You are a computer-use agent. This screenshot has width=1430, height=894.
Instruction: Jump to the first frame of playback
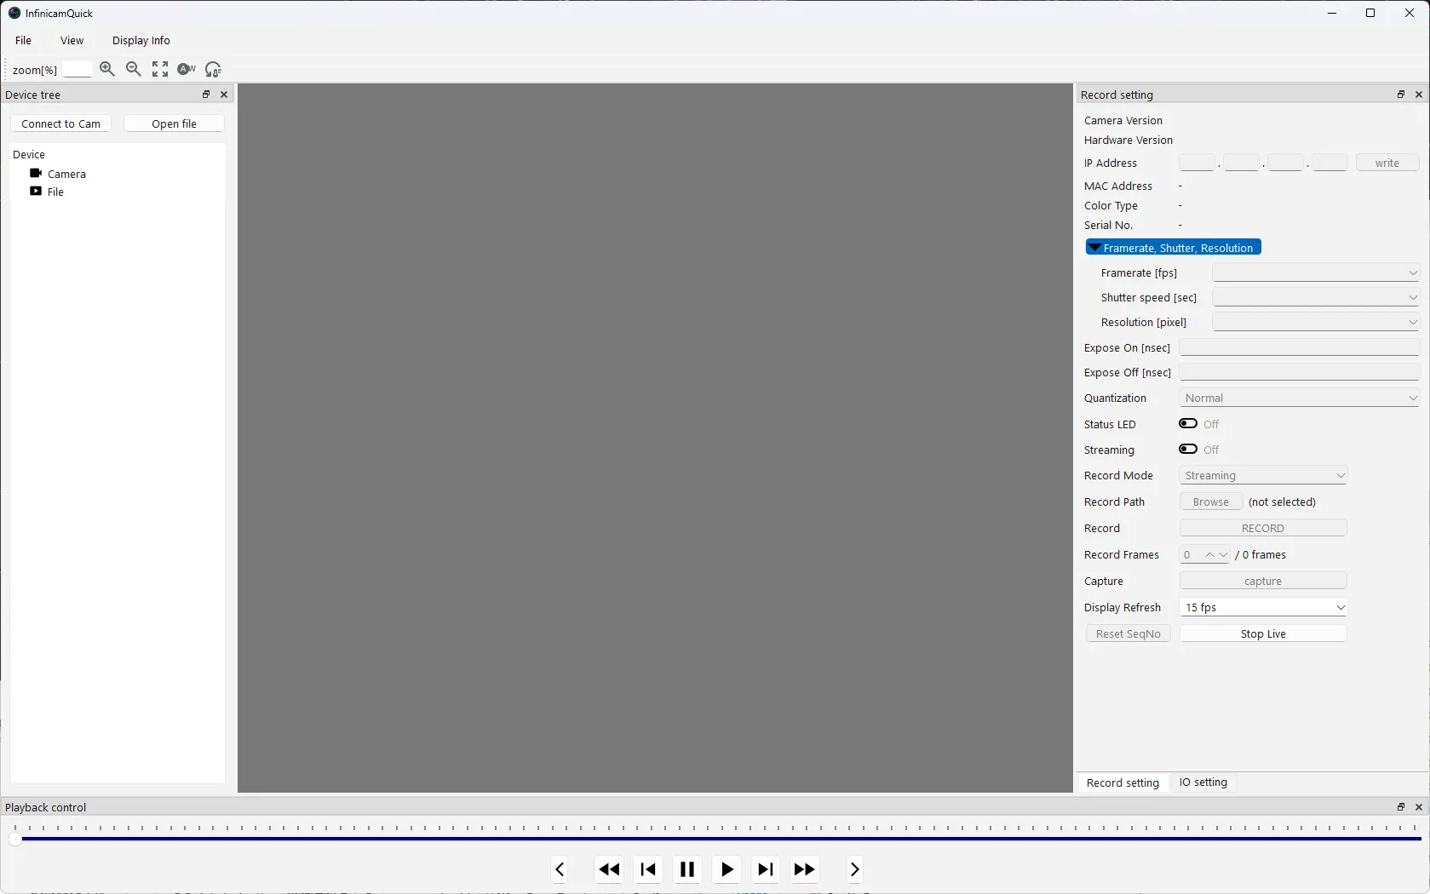tap(648, 869)
